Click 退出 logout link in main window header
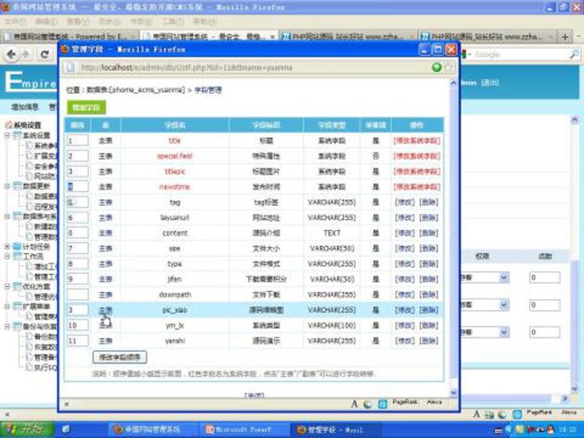 [x=490, y=82]
